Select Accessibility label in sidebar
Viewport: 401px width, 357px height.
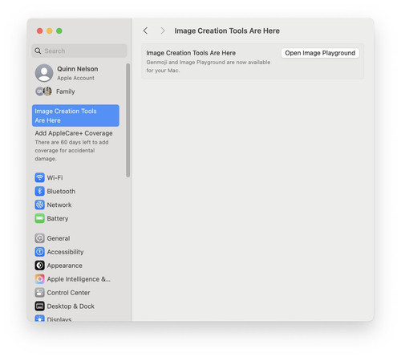(x=65, y=252)
